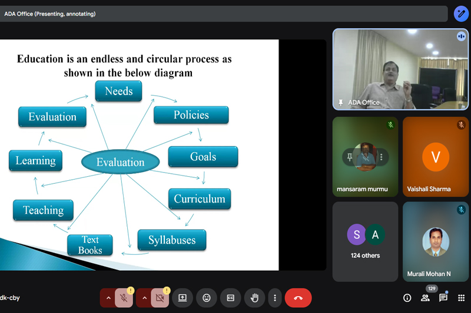
Task: Click muted mic icon on Murali Mohan tile
Action: [461, 210]
